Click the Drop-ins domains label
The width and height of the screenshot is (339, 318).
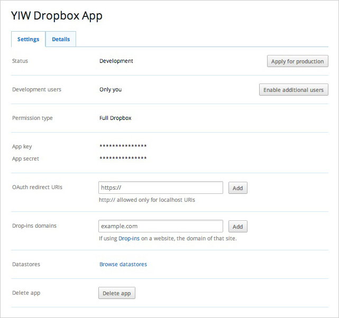(x=34, y=226)
